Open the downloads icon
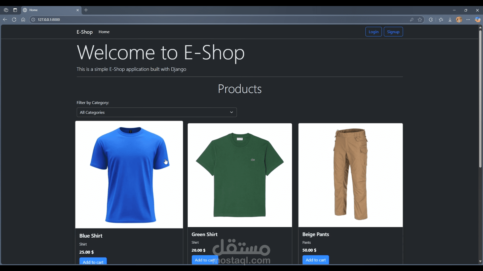The height and width of the screenshot is (271, 483). coord(450,20)
